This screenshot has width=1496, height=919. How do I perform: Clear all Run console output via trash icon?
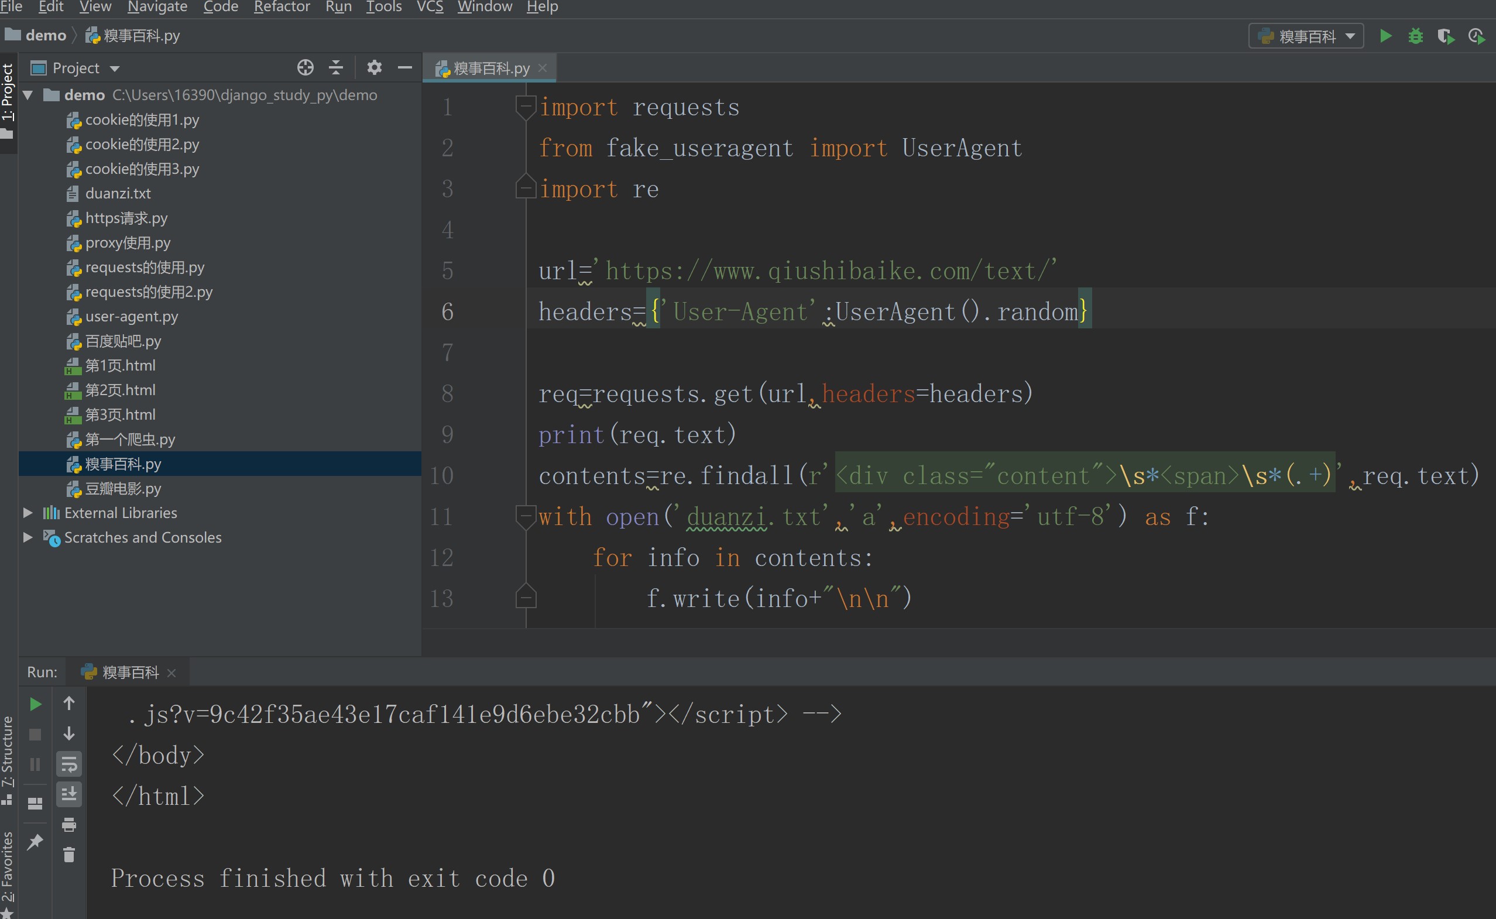pyautogui.click(x=69, y=855)
